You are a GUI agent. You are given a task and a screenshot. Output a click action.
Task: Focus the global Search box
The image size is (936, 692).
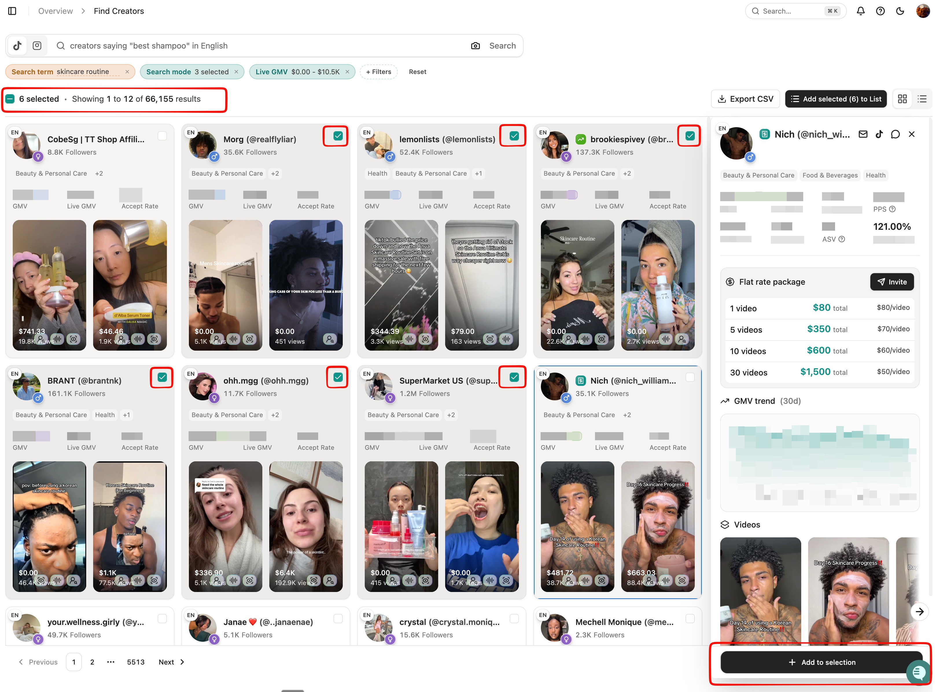pos(795,11)
